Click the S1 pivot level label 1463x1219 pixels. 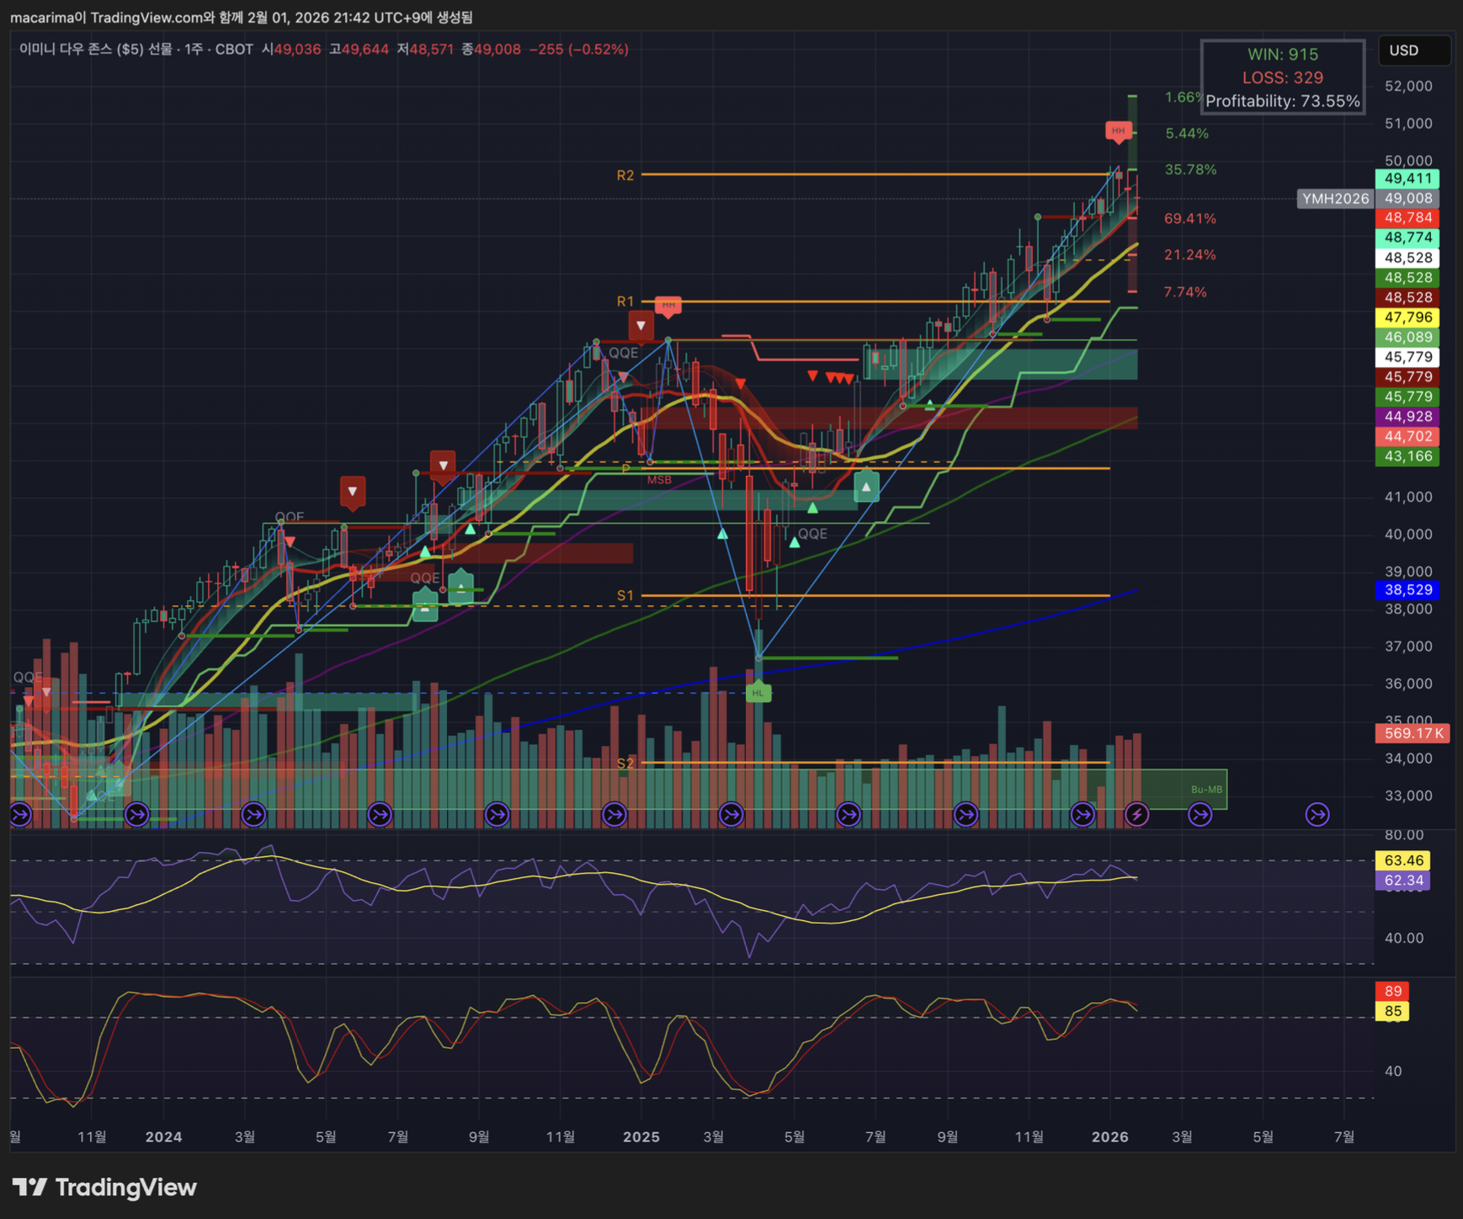click(x=625, y=595)
